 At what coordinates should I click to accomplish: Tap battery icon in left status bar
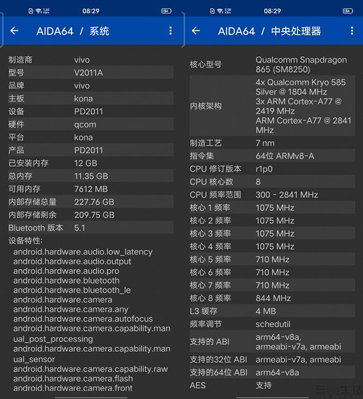tap(166, 11)
